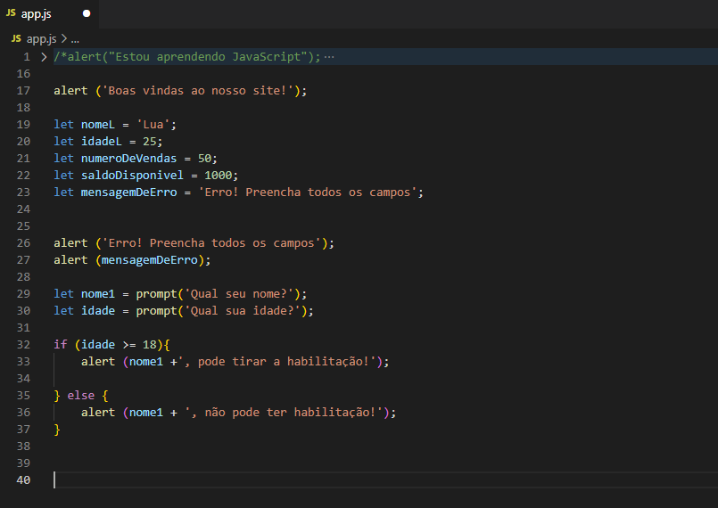Viewport: 718px width, 508px height.
Task: Click the numeroDeVendas variable
Action: pos(128,159)
